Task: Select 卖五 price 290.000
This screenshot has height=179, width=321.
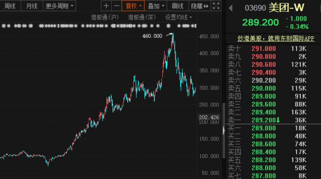Action: (264, 88)
